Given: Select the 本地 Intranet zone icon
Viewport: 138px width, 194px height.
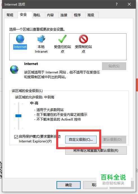Looking at the screenshot, I should tap(41, 39).
